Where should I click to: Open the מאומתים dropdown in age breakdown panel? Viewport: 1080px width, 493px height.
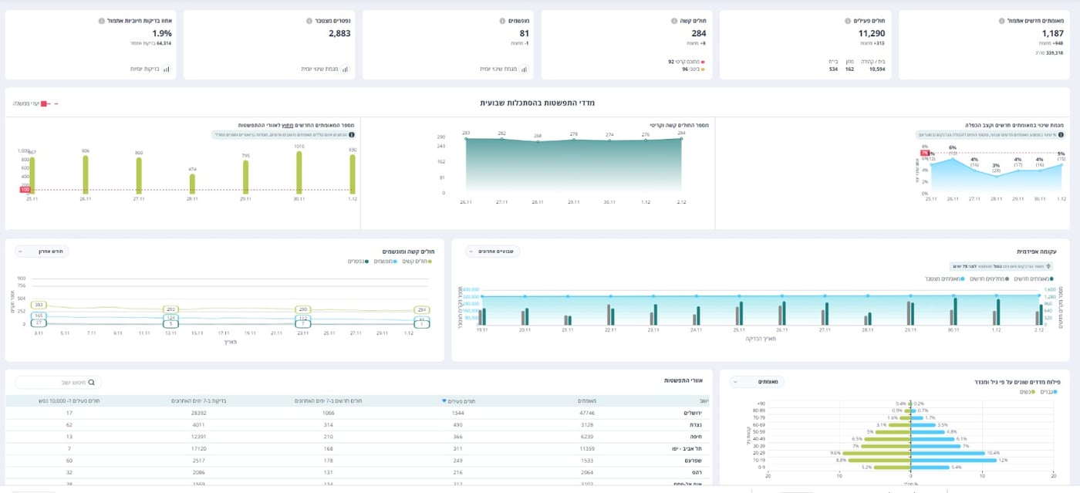[x=757, y=382]
